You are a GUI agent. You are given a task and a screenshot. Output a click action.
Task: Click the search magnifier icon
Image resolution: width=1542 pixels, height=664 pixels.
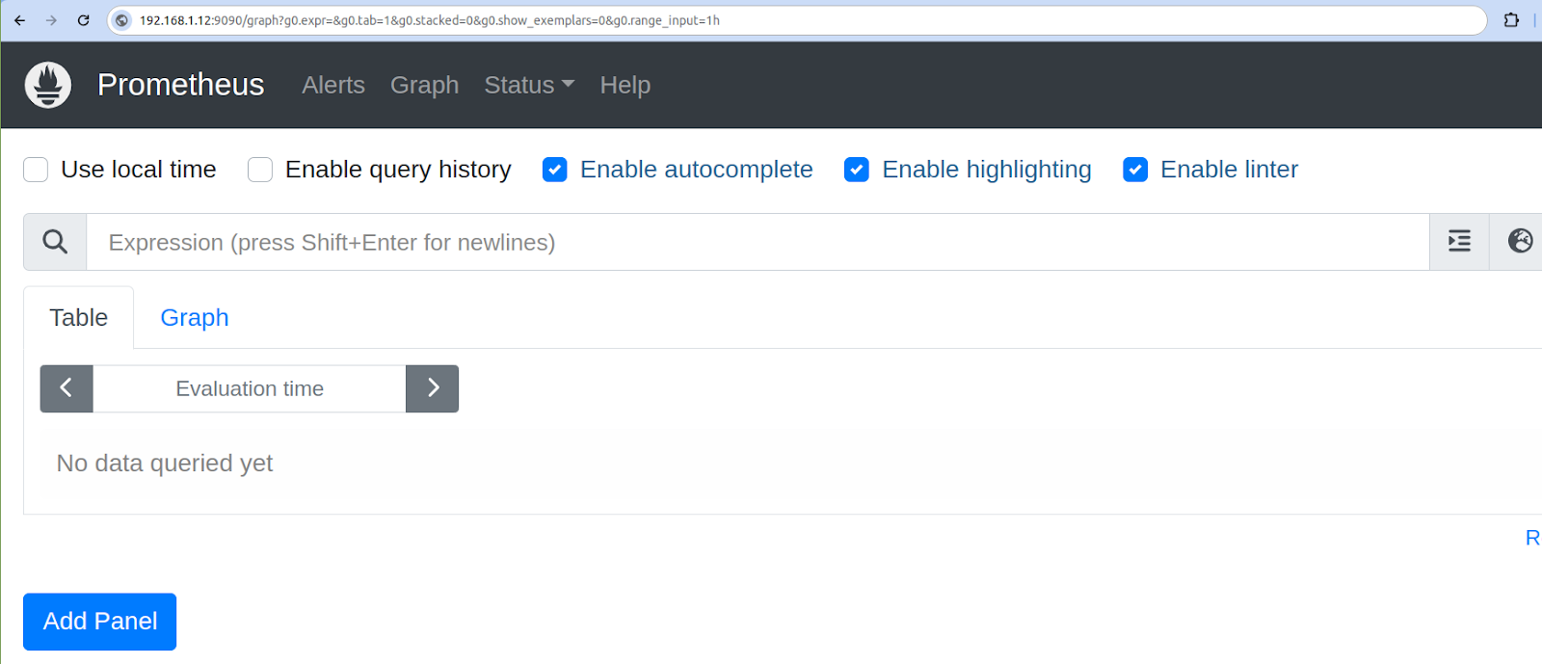coord(55,242)
